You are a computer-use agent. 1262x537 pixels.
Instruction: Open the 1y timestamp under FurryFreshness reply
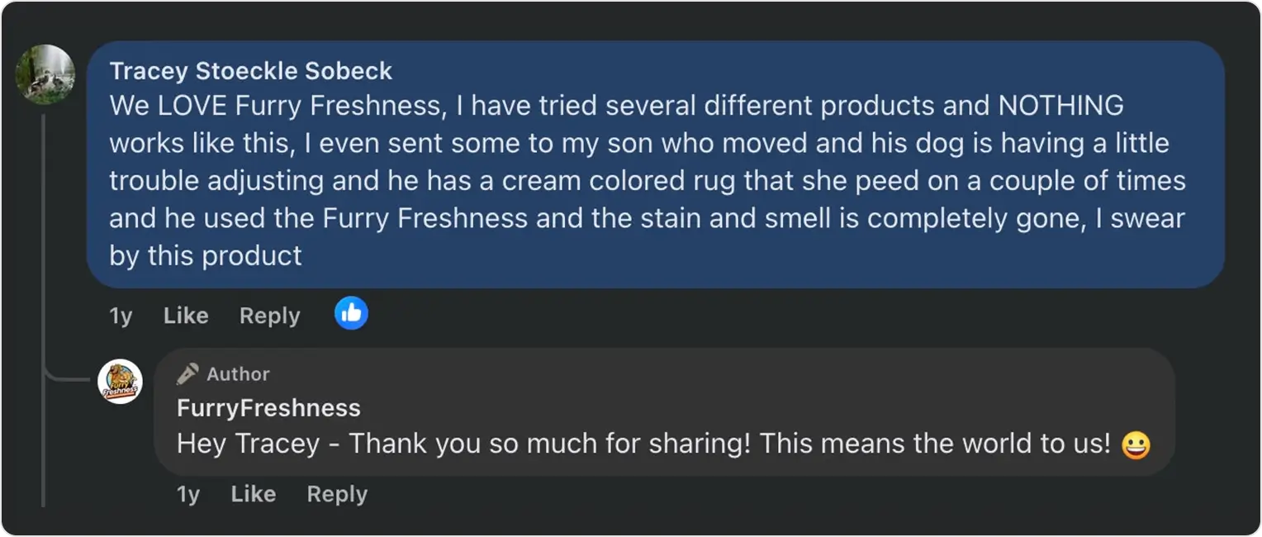pyautogui.click(x=188, y=494)
